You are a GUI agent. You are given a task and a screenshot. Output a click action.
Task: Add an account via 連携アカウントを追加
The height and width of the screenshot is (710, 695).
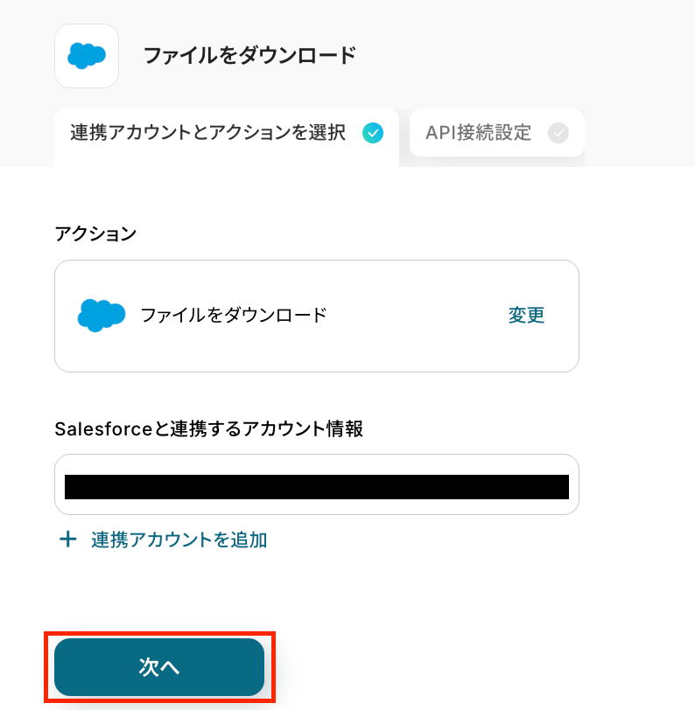[179, 539]
